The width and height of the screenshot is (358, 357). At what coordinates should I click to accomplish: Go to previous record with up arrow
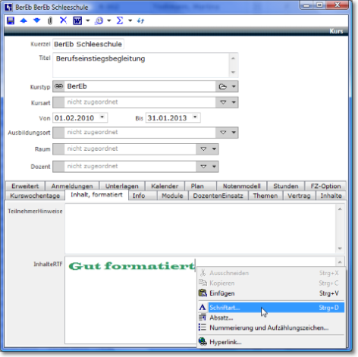point(24,20)
